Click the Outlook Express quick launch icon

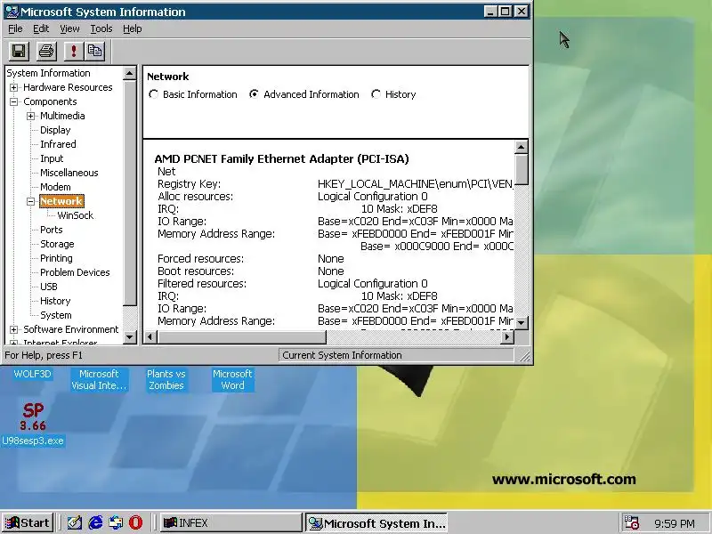coord(116,522)
